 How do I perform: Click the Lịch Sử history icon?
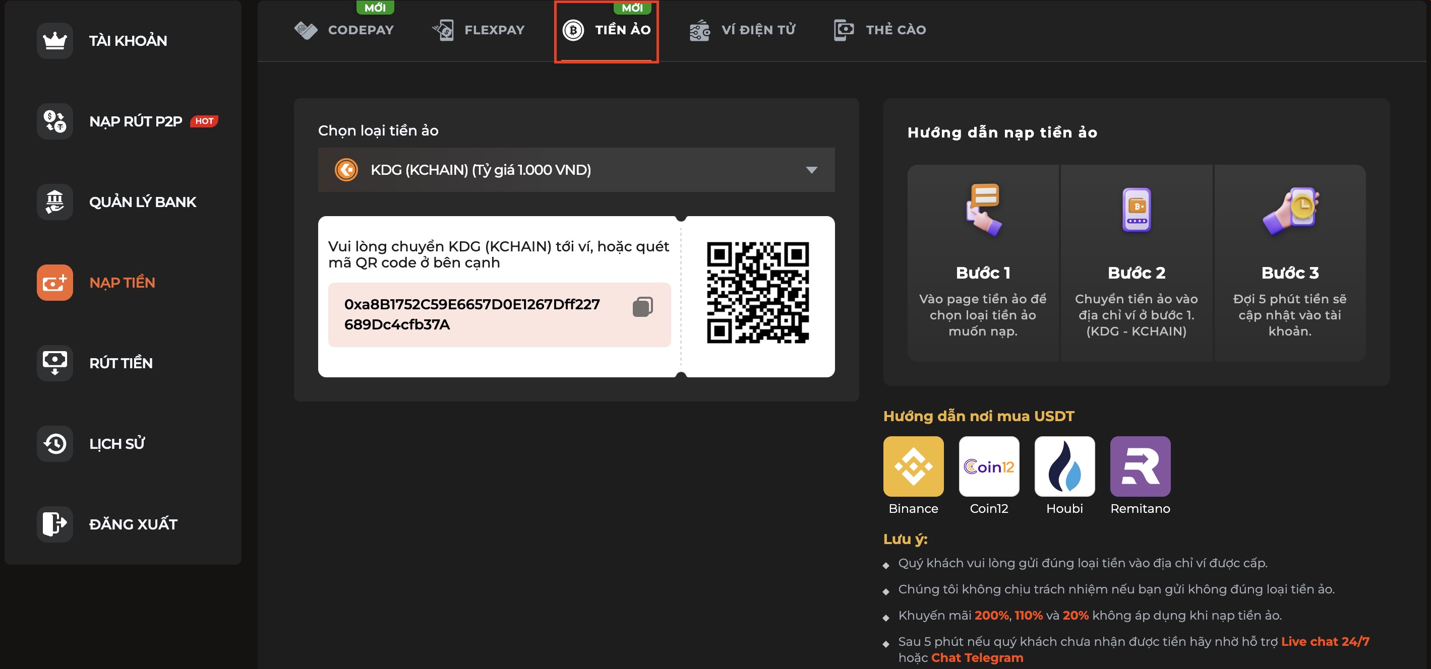tap(52, 444)
